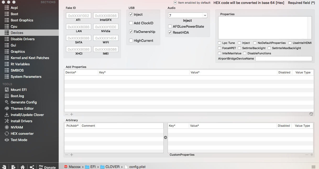Enable the SetIntelBacklight checkbox

[x=239, y=48]
